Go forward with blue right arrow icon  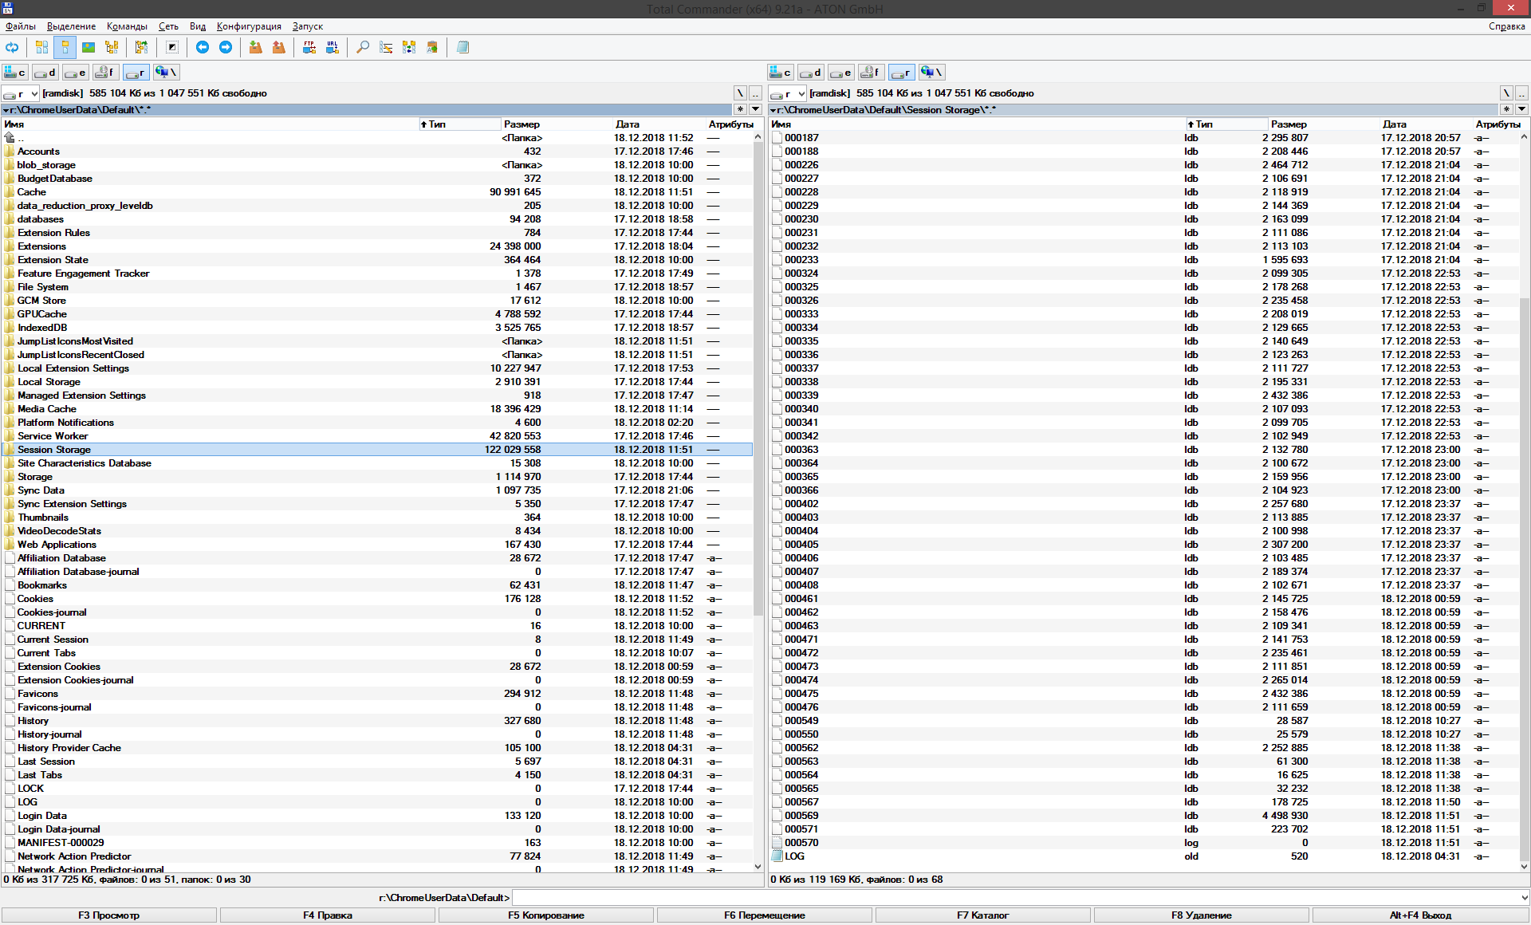[x=226, y=48]
